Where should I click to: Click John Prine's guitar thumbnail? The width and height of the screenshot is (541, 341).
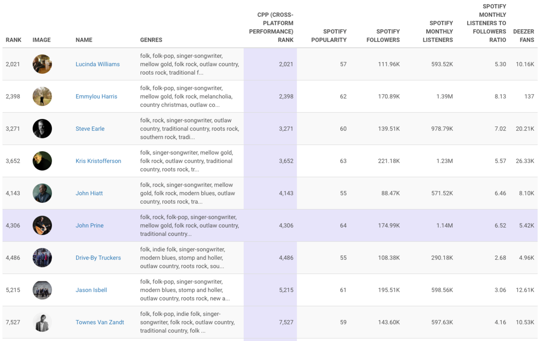pos(42,225)
